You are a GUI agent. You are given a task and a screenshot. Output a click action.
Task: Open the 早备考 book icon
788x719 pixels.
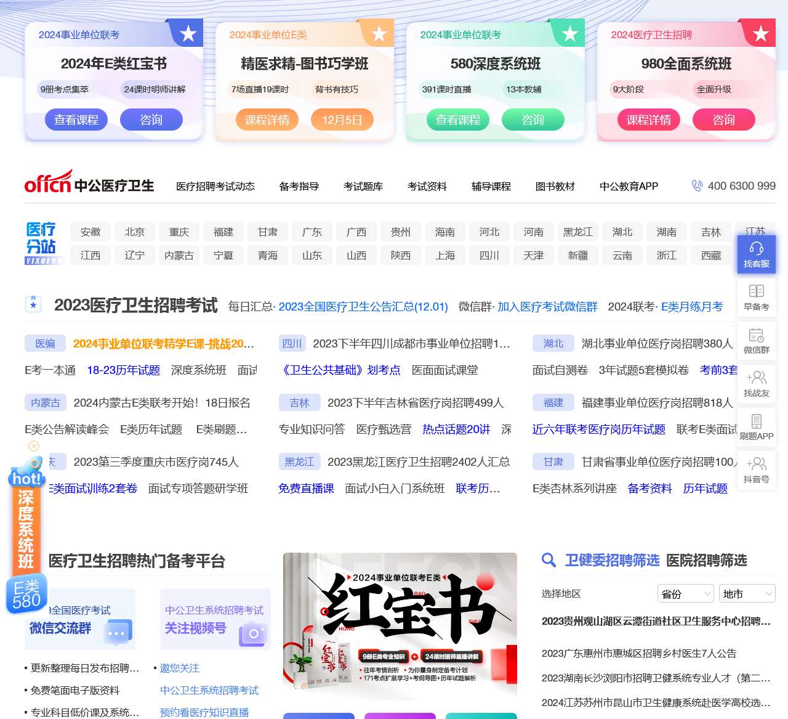coord(757,291)
